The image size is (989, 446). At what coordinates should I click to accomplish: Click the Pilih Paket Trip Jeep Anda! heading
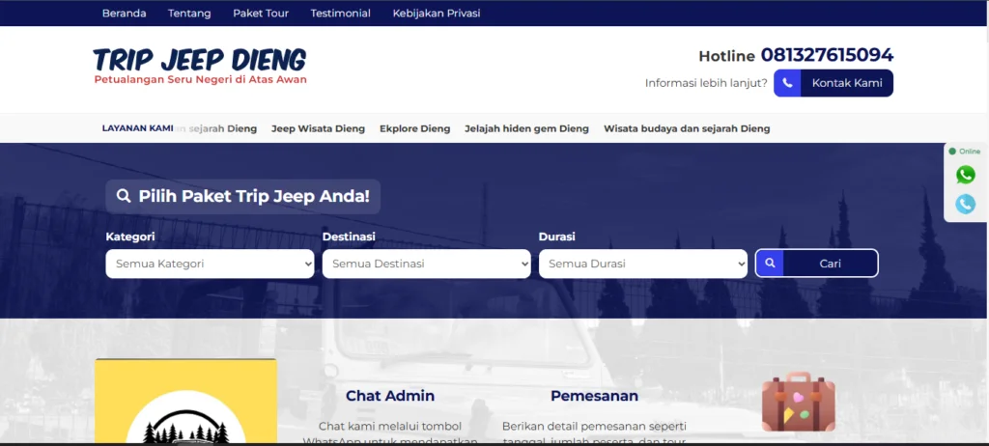[x=254, y=196]
